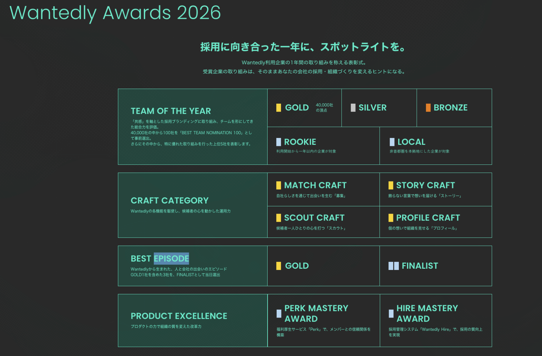Image resolution: width=542 pixels, height=356 pixels.
Task: Click the line starting 受賞企業の取り組みは
Action: [304, 72]
